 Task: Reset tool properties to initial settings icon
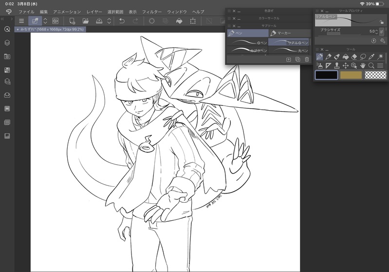(373, 41)
